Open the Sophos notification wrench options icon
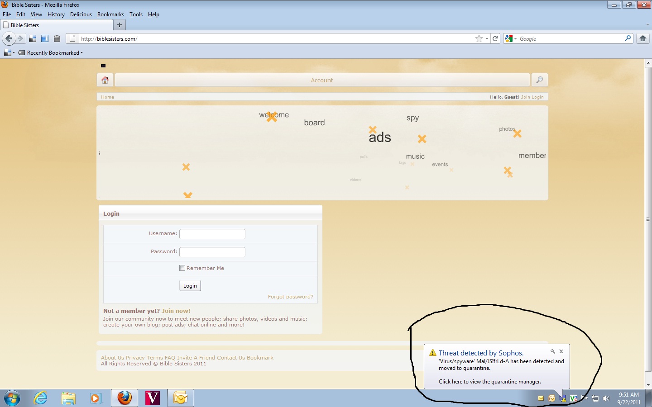The height and width of the screenshot is (407, 652). pyautogui.click(x=552, y=351)
